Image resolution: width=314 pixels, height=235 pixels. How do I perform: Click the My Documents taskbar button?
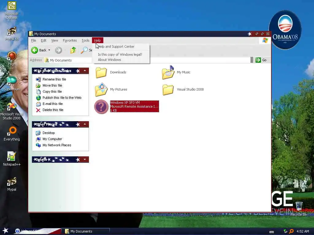86,231
